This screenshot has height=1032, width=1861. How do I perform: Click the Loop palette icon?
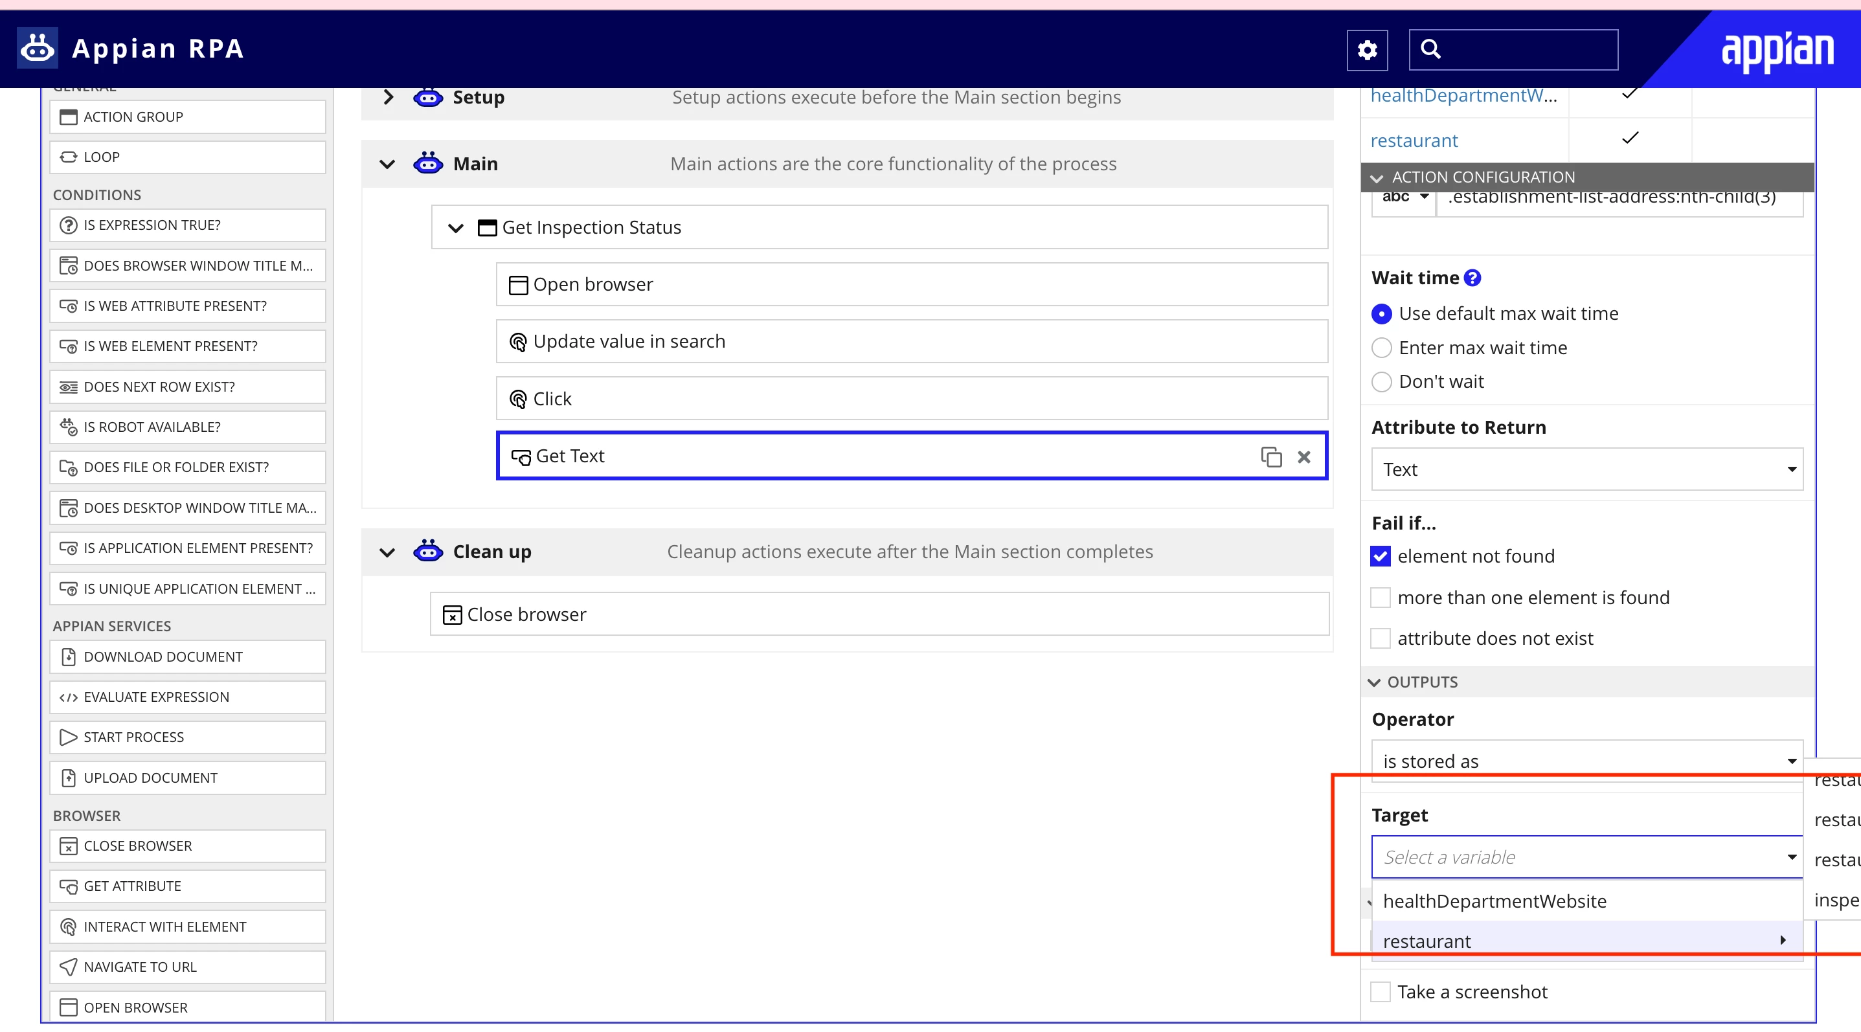point(69,157)
